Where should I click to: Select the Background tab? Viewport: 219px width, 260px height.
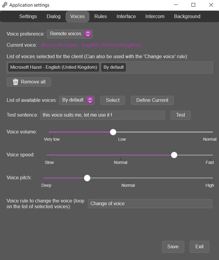pyautogui.click(x=187, y=16)
